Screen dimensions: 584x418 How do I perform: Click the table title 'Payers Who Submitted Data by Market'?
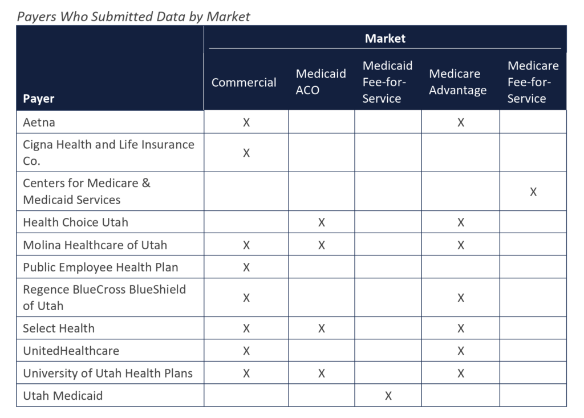point(133,17)
